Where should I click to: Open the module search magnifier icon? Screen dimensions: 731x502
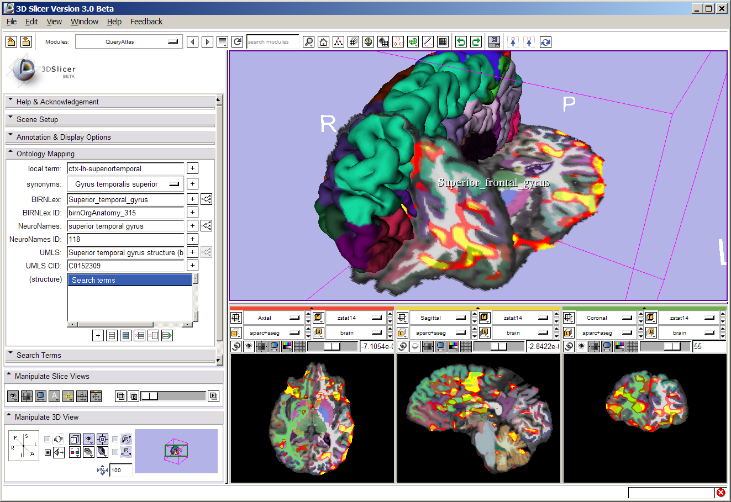309,42
